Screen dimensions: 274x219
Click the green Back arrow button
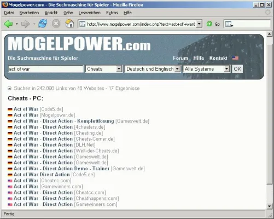(8, 24)
